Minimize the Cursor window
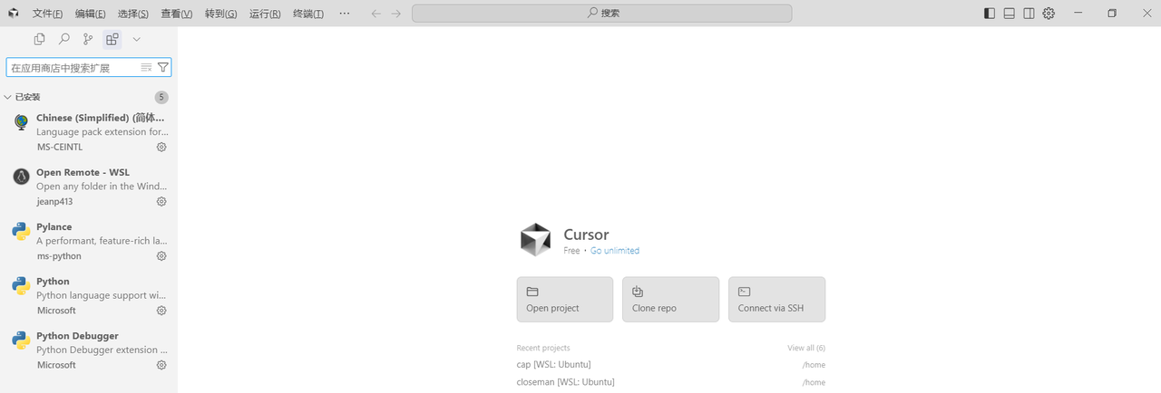The height and width of the screenshot is (393, 1161). pyautogui.click(x=1078, y=14)
